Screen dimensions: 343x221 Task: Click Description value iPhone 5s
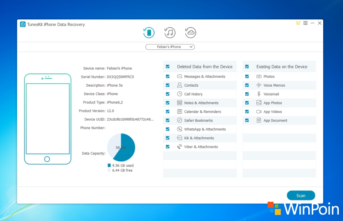(114, 85)
